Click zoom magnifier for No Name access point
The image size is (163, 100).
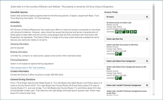[147, 17]
